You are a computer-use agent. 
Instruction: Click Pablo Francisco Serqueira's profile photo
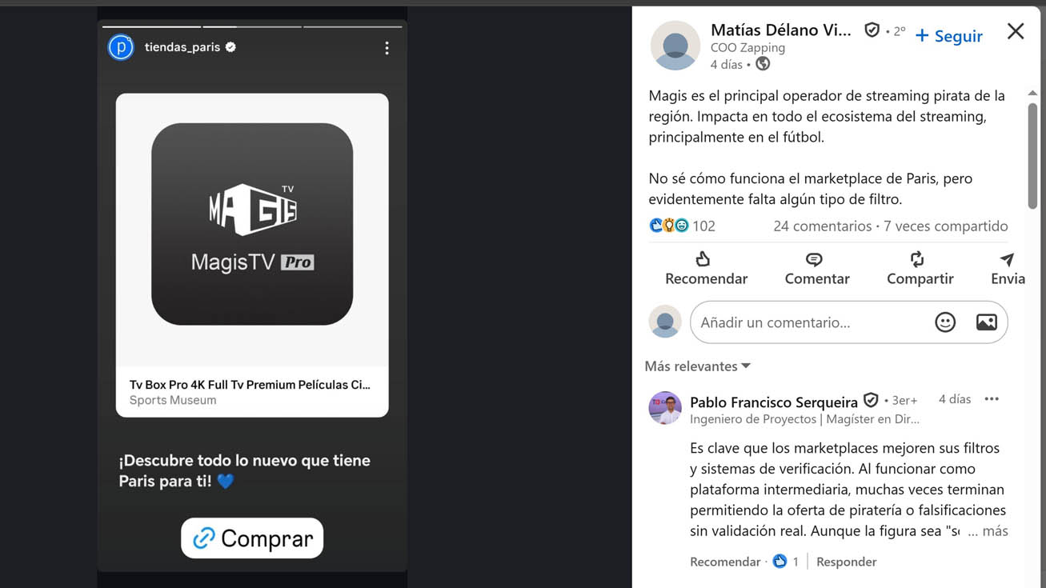point(665,408)
